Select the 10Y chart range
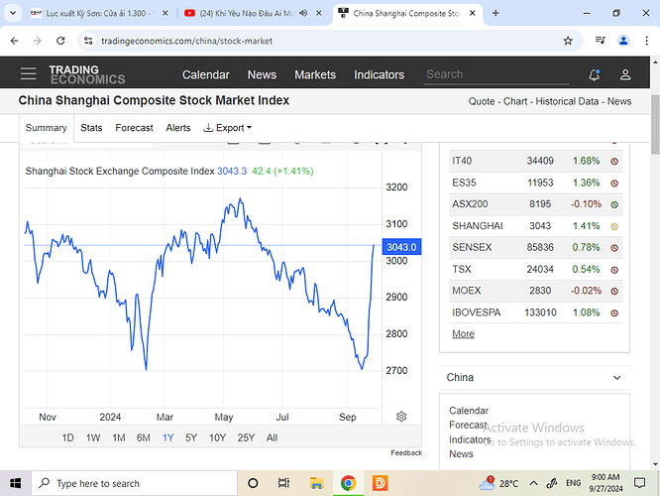660x496 pixels. (218, 437)
